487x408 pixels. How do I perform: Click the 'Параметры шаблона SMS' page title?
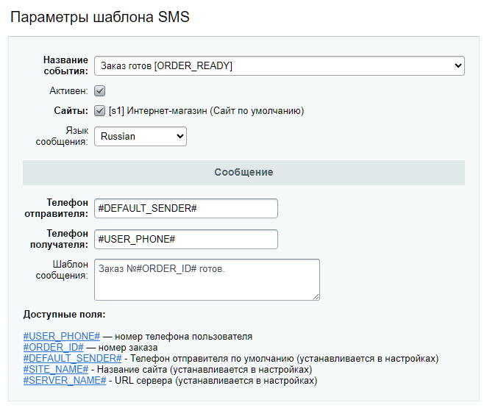pos(99,17)
